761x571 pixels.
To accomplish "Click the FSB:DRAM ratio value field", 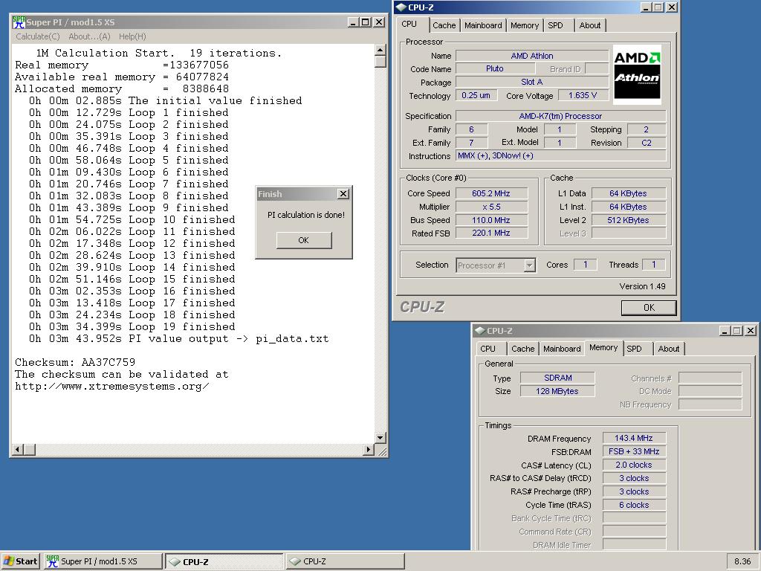I will click(634, 451).
